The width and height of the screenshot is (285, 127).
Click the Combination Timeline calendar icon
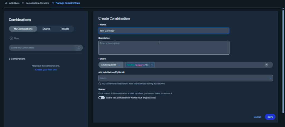click(23, 3)
